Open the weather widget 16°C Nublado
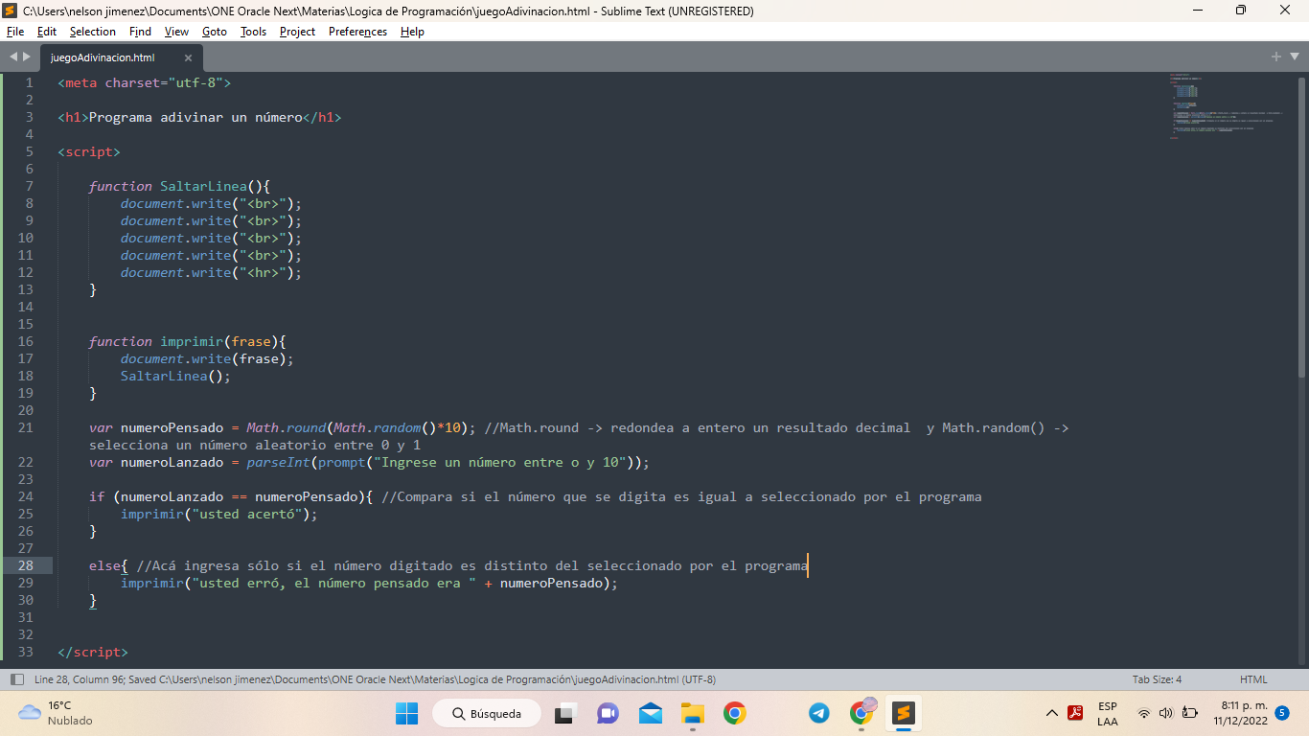1309x736 pixels. tap(56, 713)
